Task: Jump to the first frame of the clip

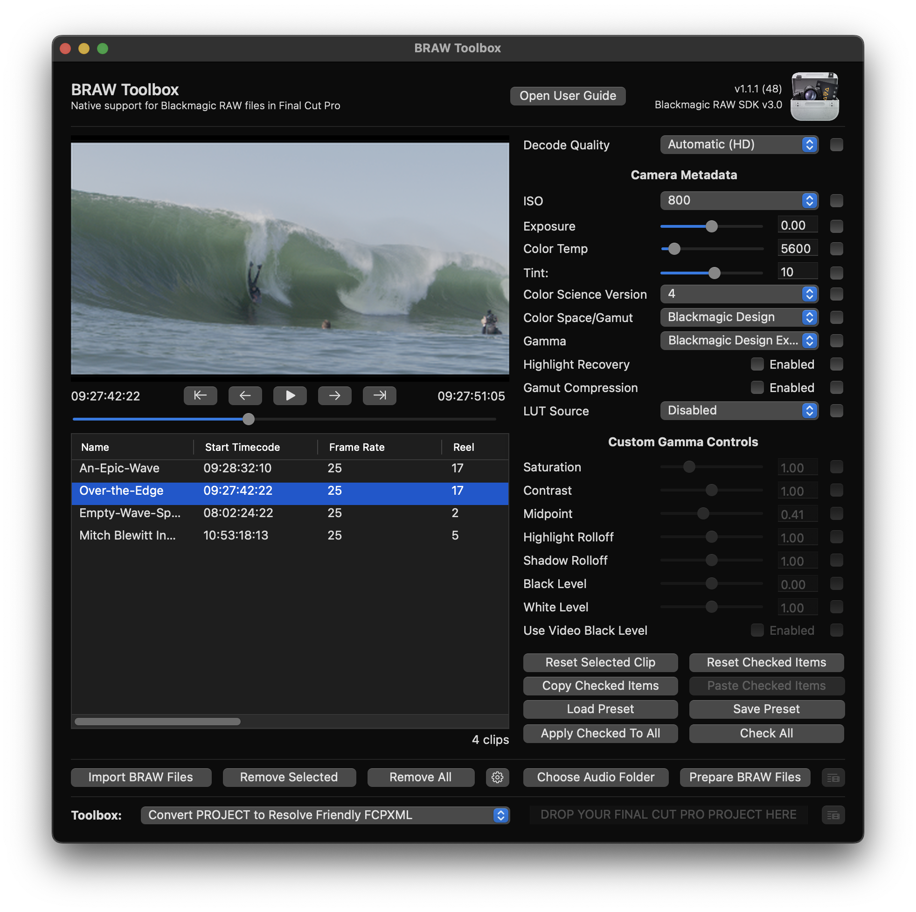Action: [x=200, y=395]
